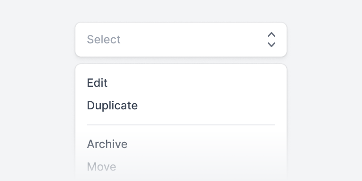
Task: Click the downward chevron arrow in Select box
Action: click(x=271, y=45)
